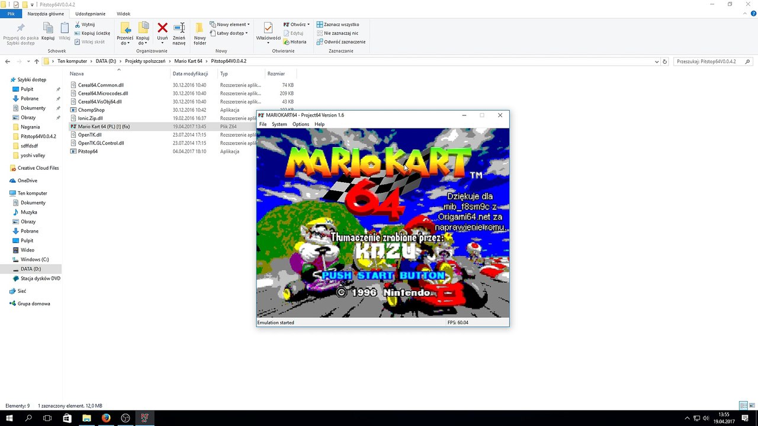This screenshot has width=758, height=426.
Task: Switch to the Widok ribbon tab
Action: pos(124,14)
